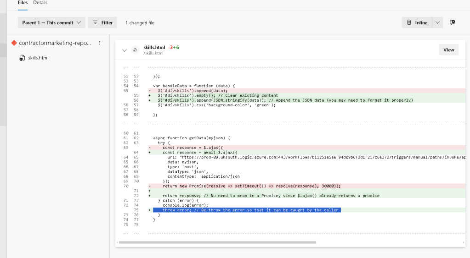
Task: Click the file edit icon beside skills.html header
Action: point(135,50)
